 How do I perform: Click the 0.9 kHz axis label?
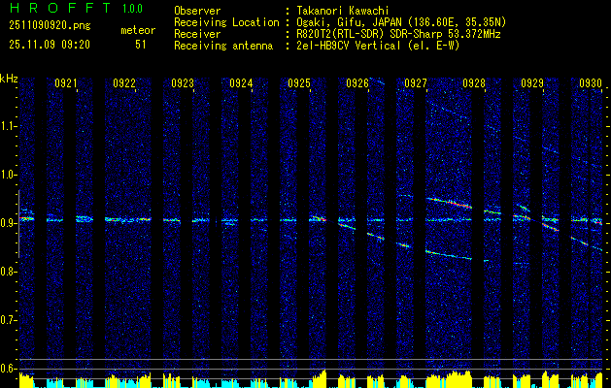click(9, 223)
